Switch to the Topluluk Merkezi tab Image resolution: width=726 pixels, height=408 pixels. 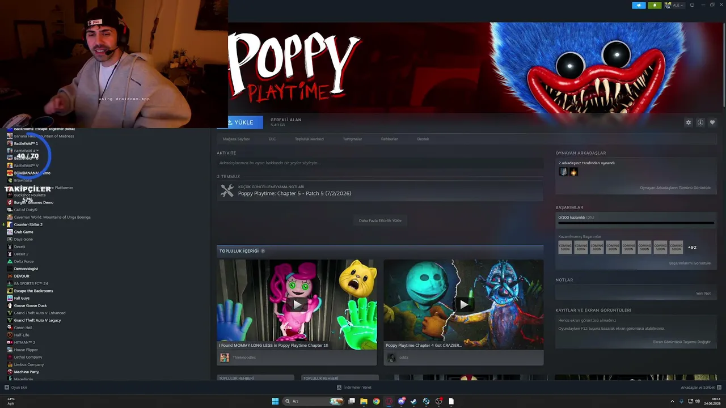(309, 139)
